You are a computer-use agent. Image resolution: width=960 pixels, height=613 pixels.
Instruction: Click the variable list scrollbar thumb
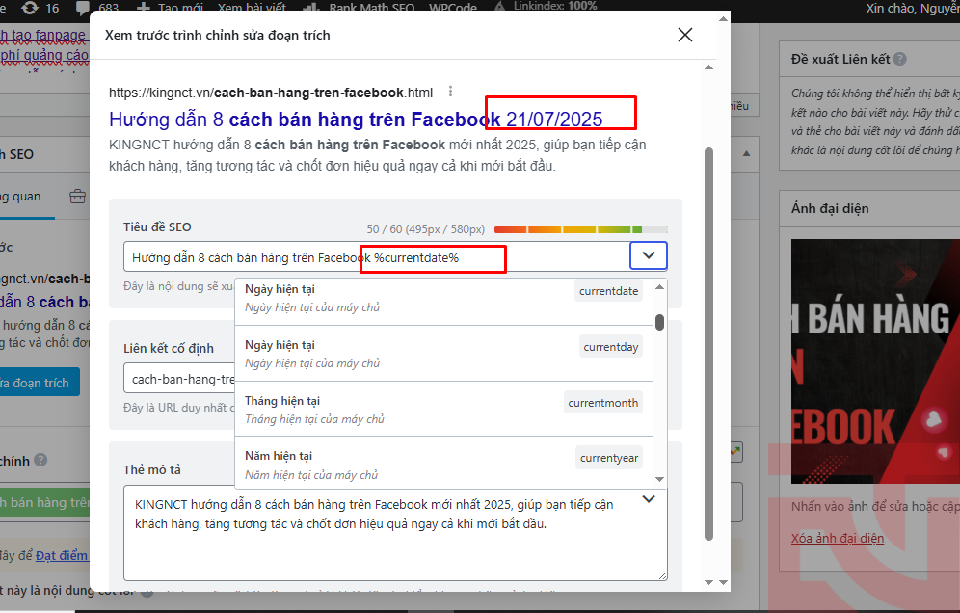(659, 322)
